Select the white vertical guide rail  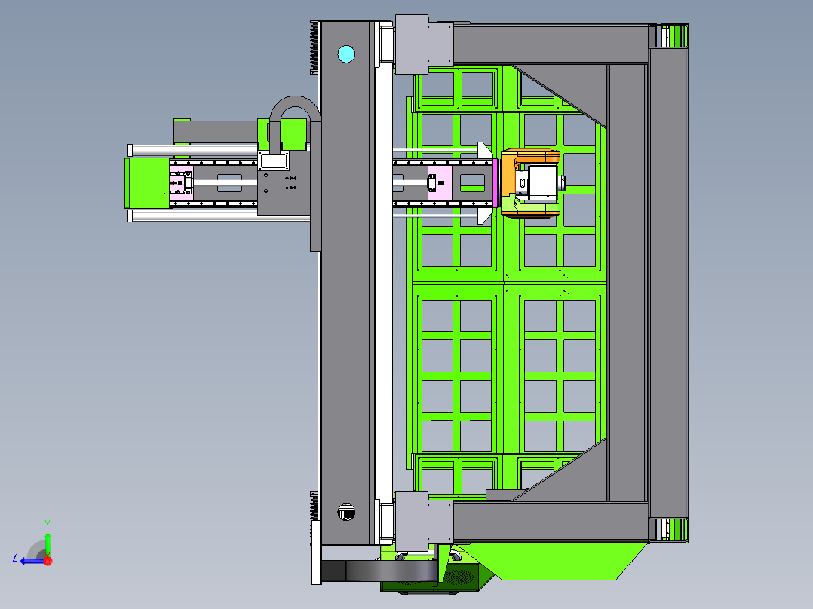[384, 284]
